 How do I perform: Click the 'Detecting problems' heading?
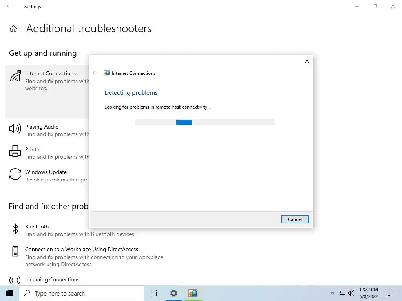click(x=131, y=92)
